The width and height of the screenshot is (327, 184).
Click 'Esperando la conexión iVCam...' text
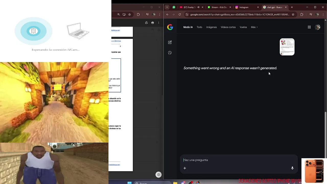point(55,50)
